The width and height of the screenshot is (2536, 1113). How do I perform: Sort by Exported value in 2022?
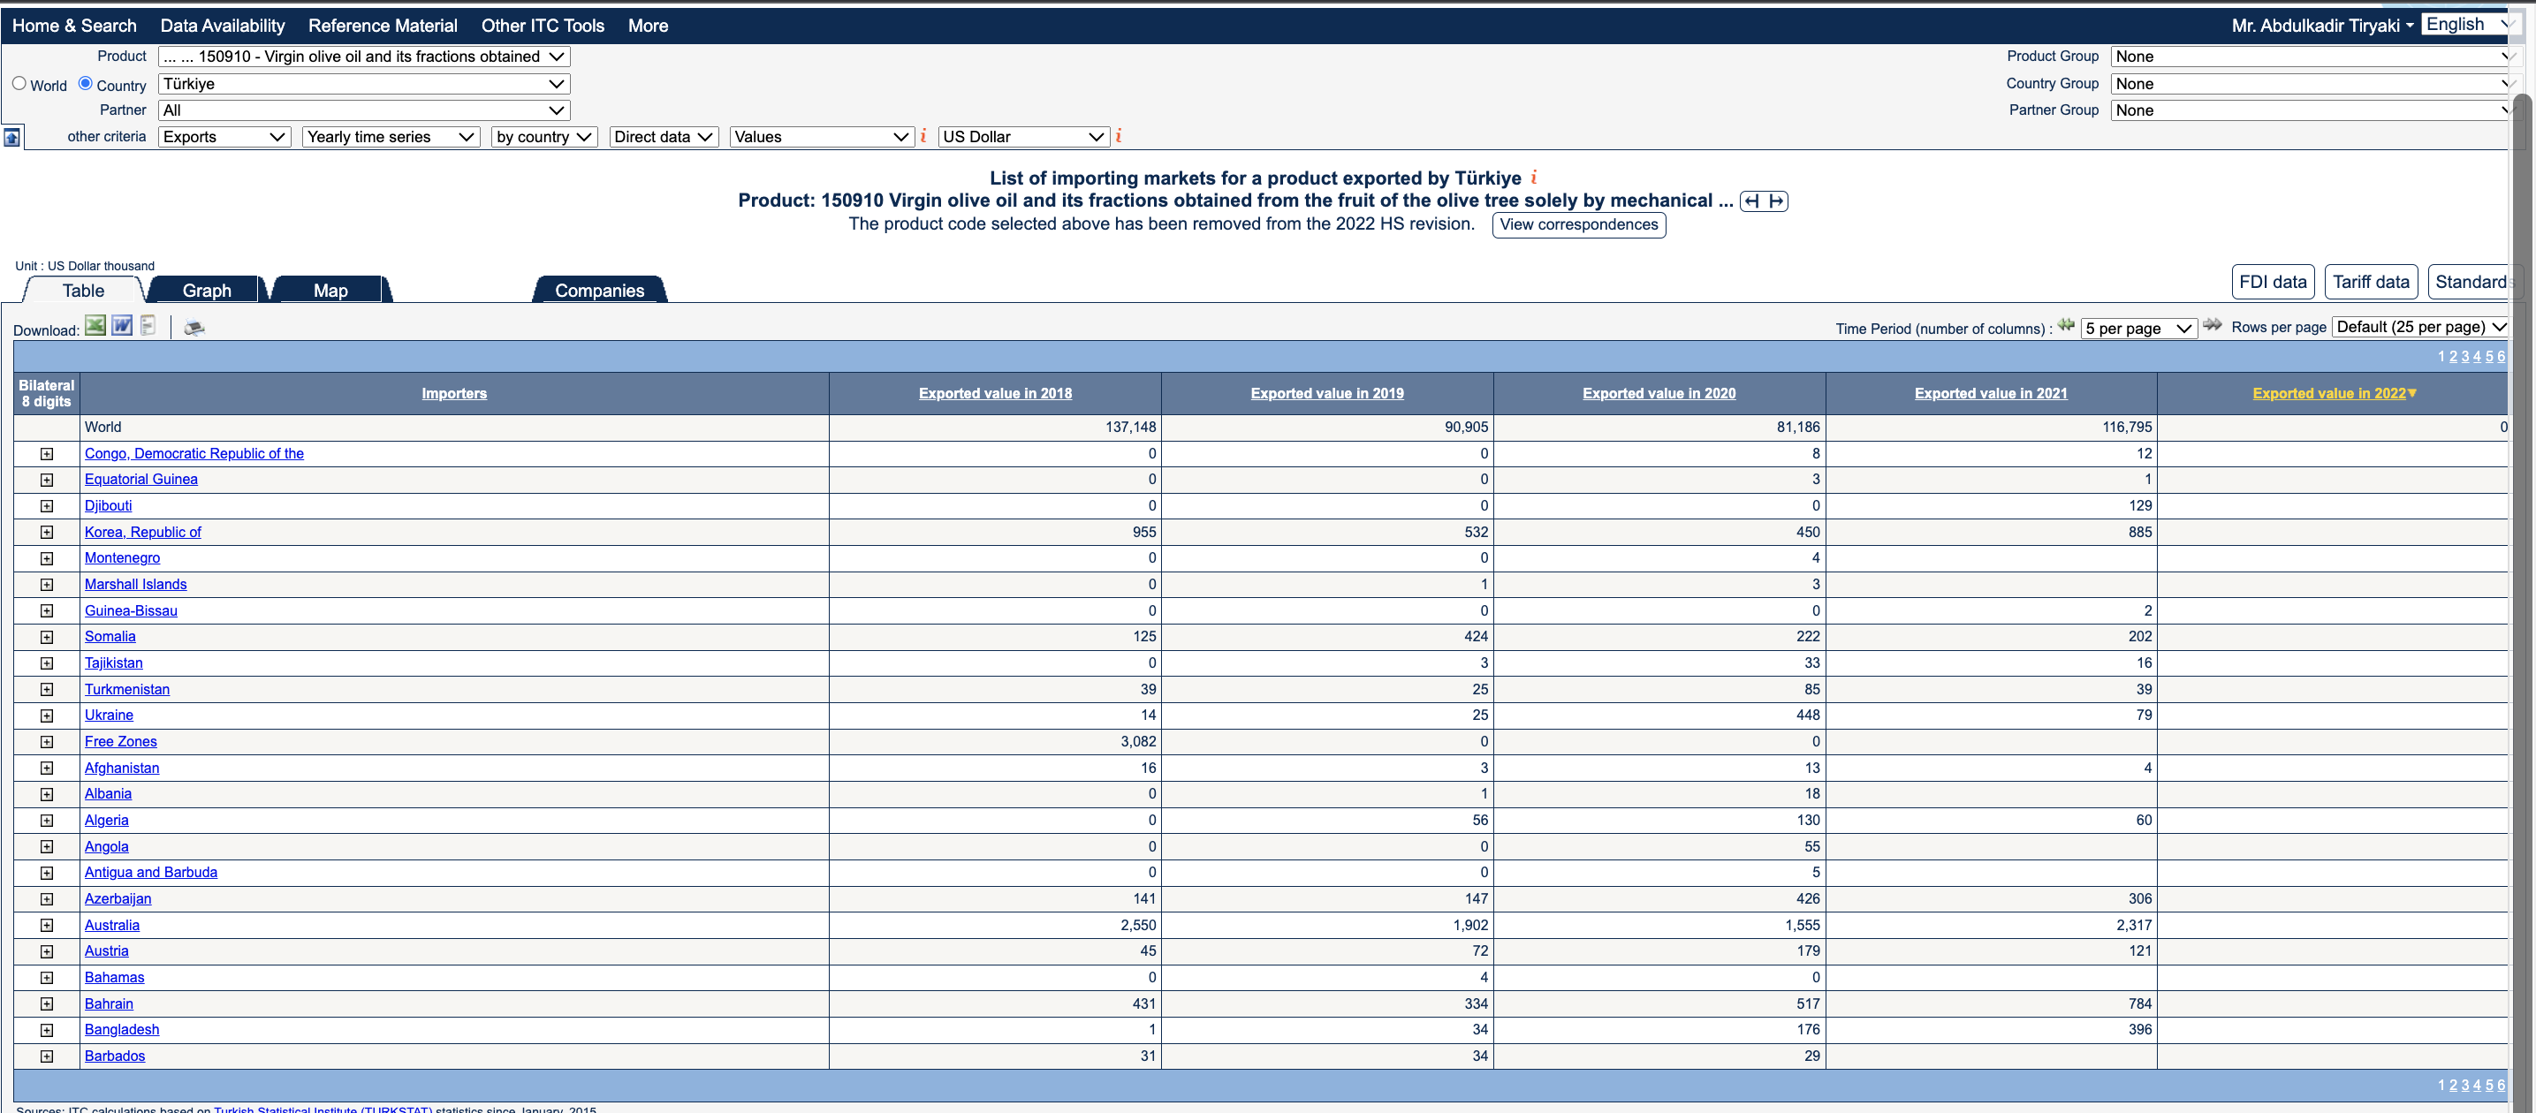(2329, 394)
